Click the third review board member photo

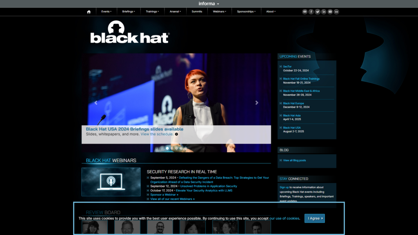[x=160, y=227]
